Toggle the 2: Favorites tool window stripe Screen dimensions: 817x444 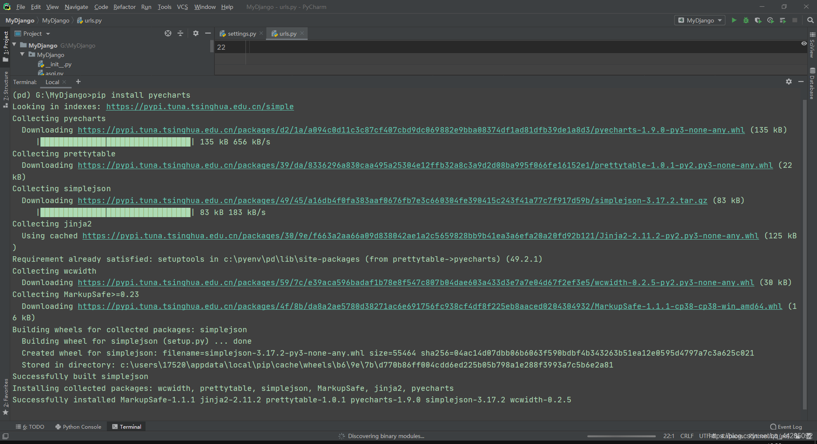click(6, 397)
